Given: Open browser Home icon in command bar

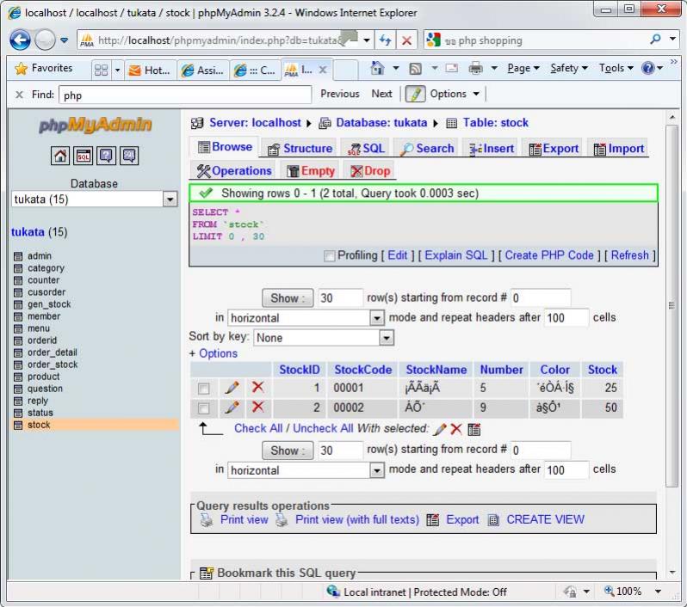Looking at the screenshot, I should click(x=377, y=68).
